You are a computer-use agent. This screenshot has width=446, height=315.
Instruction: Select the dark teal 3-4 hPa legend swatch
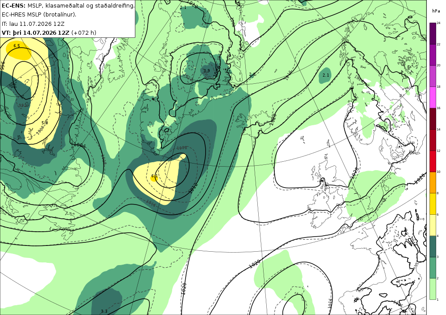point(433,246)
